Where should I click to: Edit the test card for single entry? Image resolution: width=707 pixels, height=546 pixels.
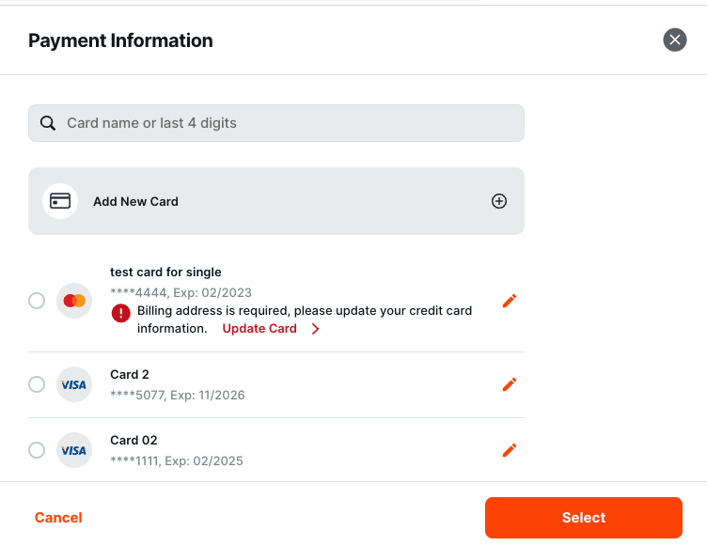(x=510, y=301)
